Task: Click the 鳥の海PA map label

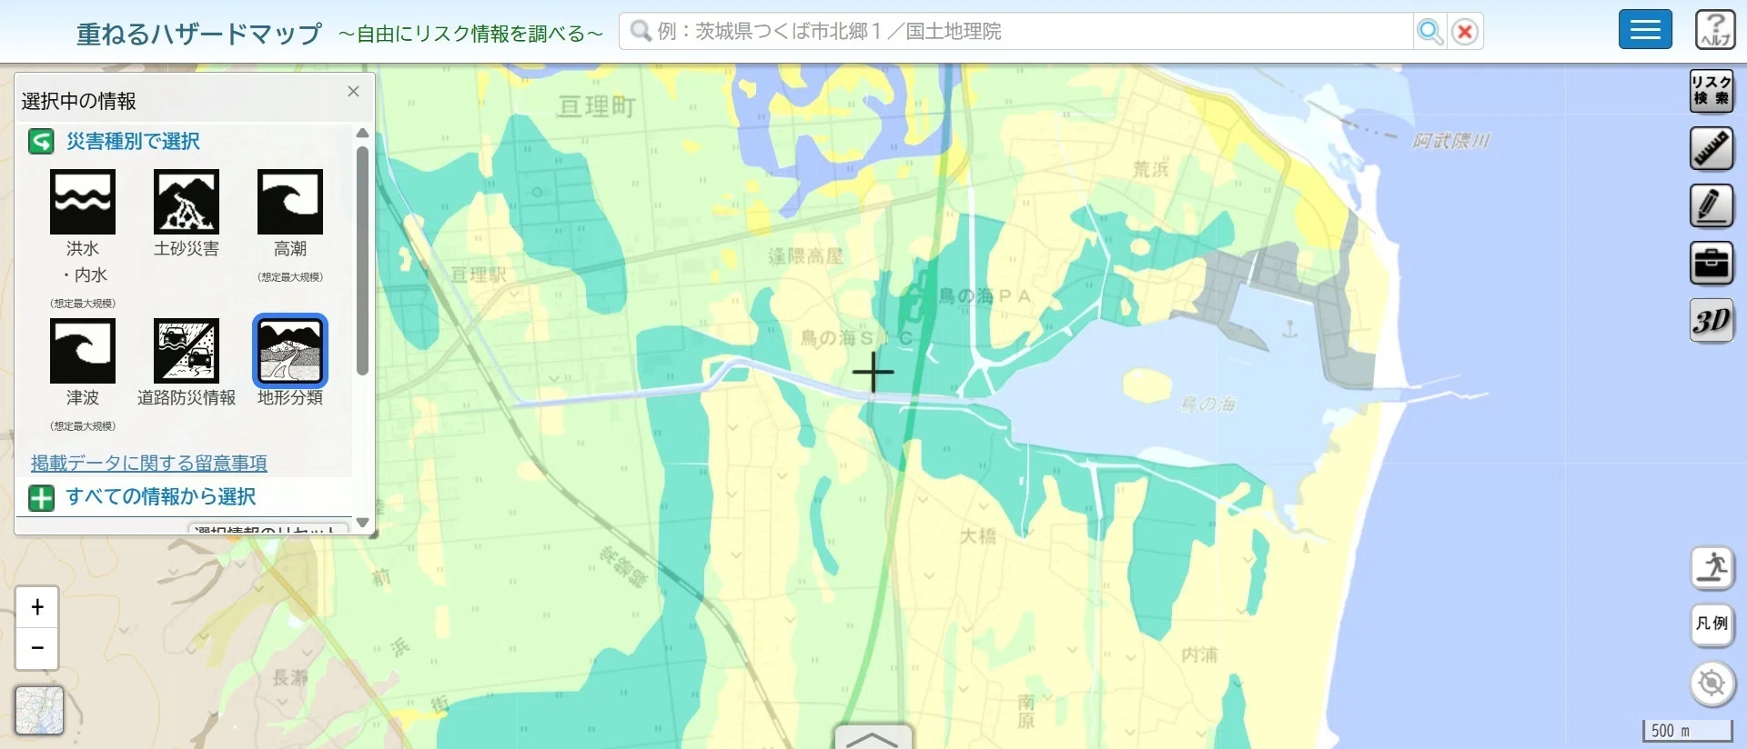Action: (x=985, y=296)
